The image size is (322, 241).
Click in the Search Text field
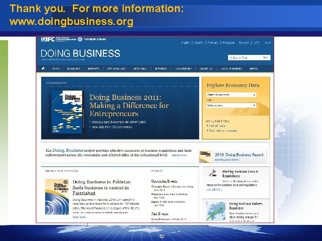coord(246,58)
